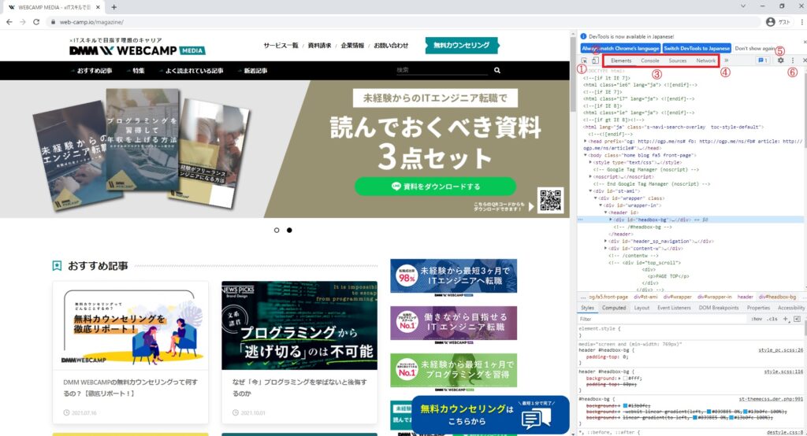Select 新着記事 nav item

[x=255, y=71]
